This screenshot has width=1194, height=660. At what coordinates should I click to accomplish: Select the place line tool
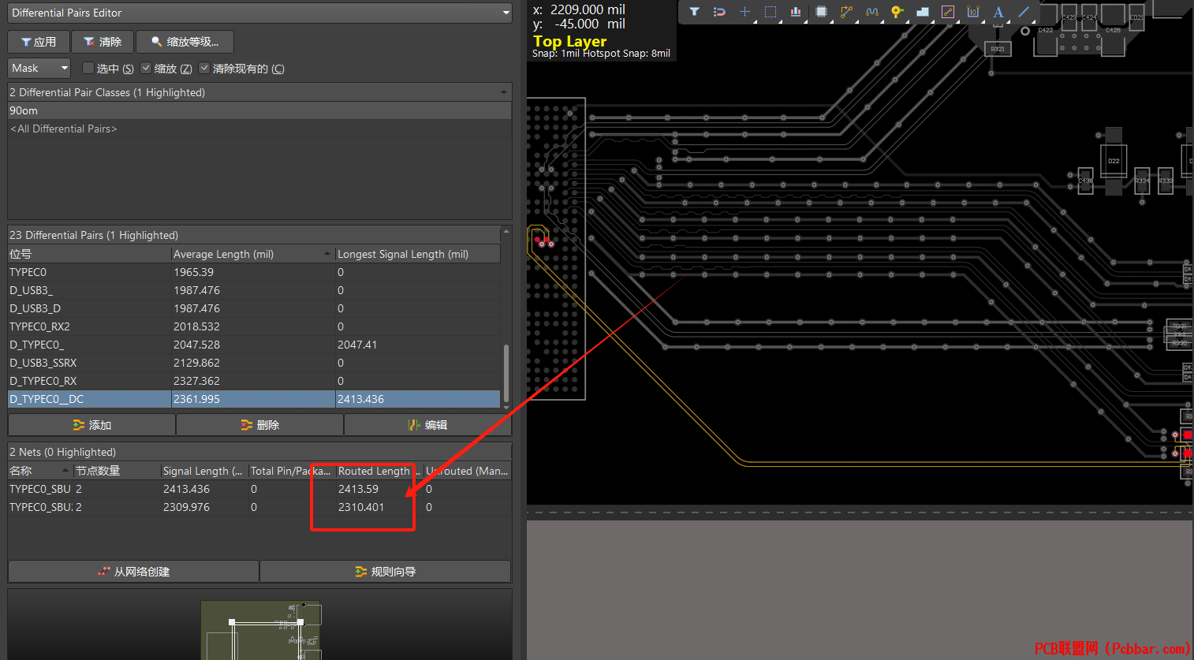pos(1024,12)
